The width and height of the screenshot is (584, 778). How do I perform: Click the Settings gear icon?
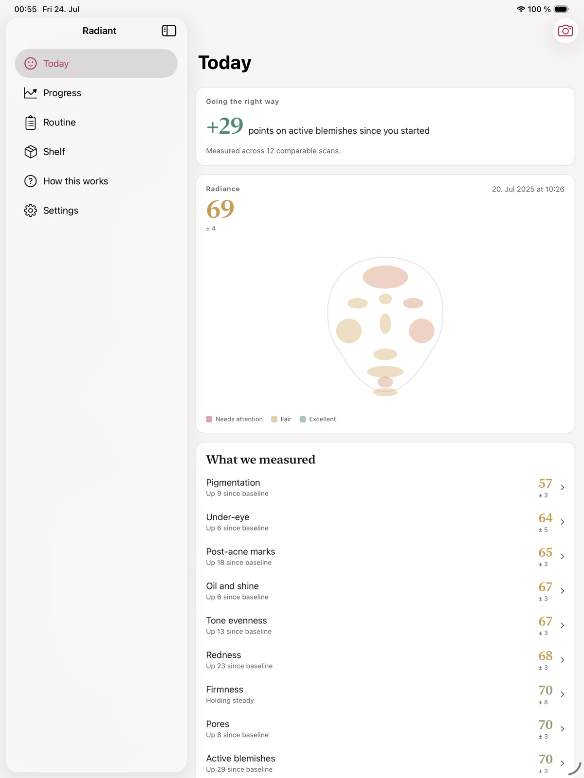(31, 211)
